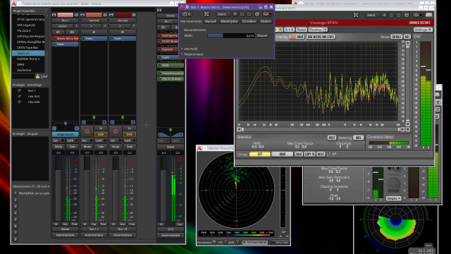451x254 pixels.
Task: Open pin connections icon in SPAN window toolbar
Action: 356,15
